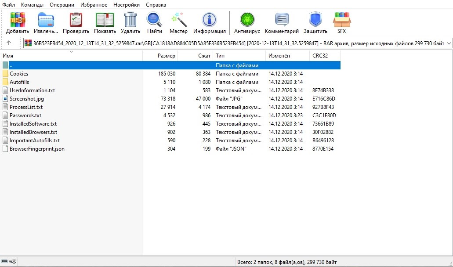This screenshot has width=453, height=267.
Task: Open the Настройки menu
Action: [x=126, y=5]
